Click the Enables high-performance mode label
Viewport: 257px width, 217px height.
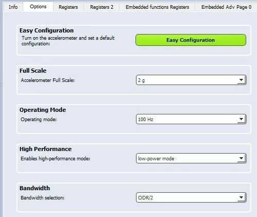55,159
